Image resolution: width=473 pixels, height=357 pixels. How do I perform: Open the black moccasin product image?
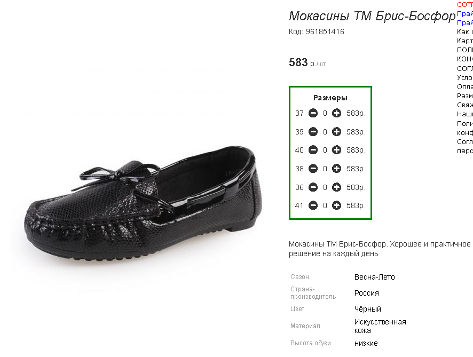coord(143,203)
